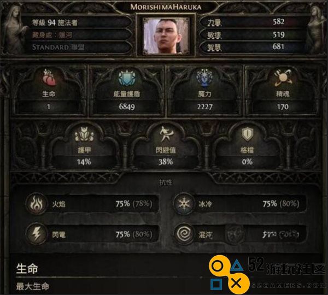The height and width of the screenshot is (295, 328).
Task: Select the Dexterity (敏捷) row showing 519
Action: tap(252, 35)
